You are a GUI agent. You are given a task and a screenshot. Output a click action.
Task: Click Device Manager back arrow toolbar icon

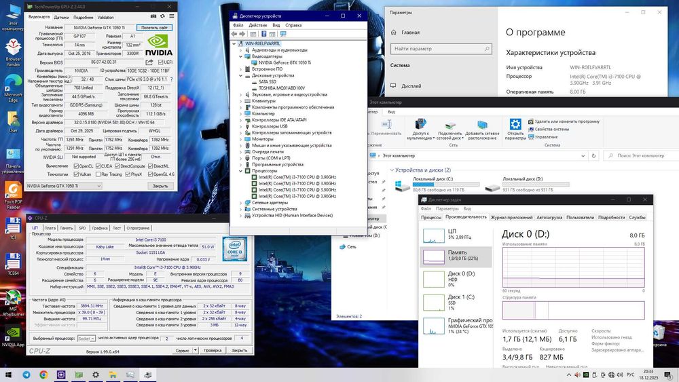click(x=234, y=34)
